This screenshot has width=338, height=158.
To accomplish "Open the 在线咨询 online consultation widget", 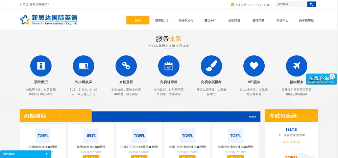I will click(321, 79).
